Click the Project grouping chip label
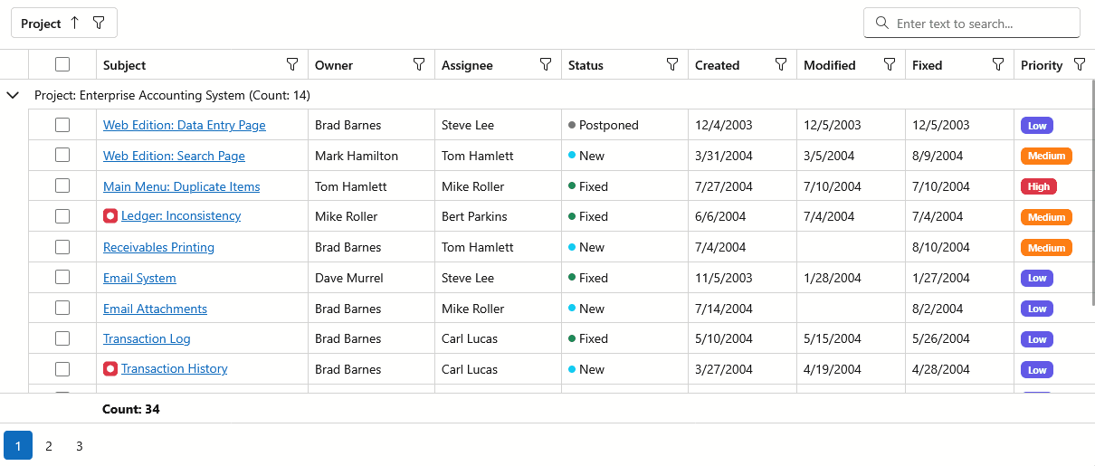 (x=41, y=24)
